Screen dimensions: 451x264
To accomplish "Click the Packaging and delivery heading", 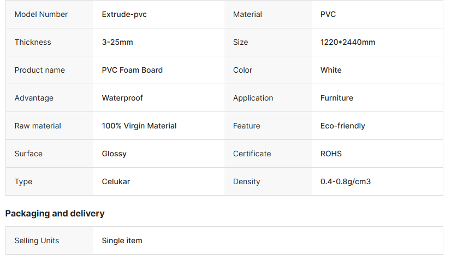I will [x=55, y=214].
